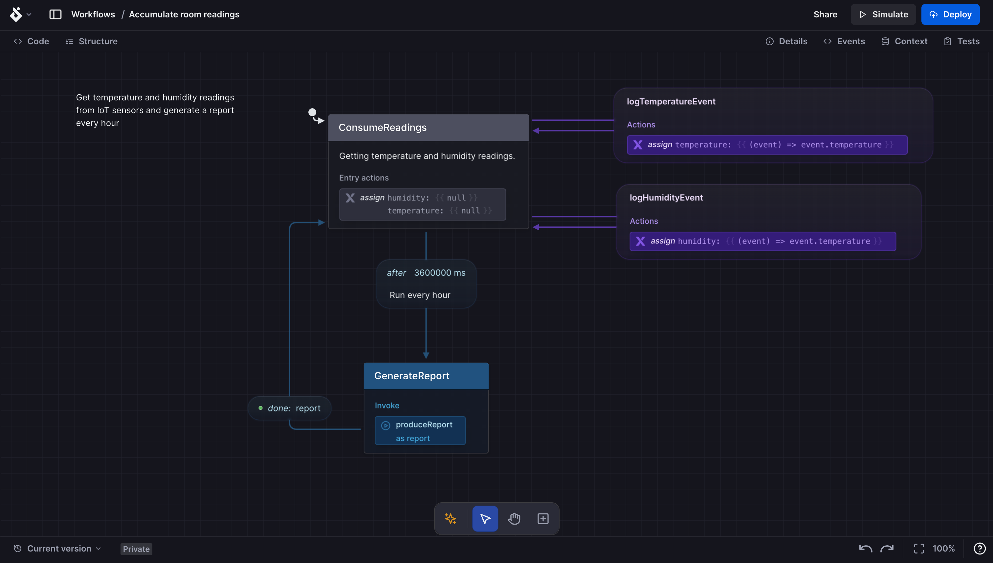The height and width of the screenshot is (563, 993).
Task: Click the produceReport invoke node
Action: click(x=420, y=430)
